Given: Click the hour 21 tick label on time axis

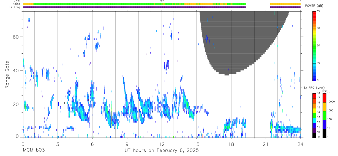Looking at the screenshot, I should 266,144.
